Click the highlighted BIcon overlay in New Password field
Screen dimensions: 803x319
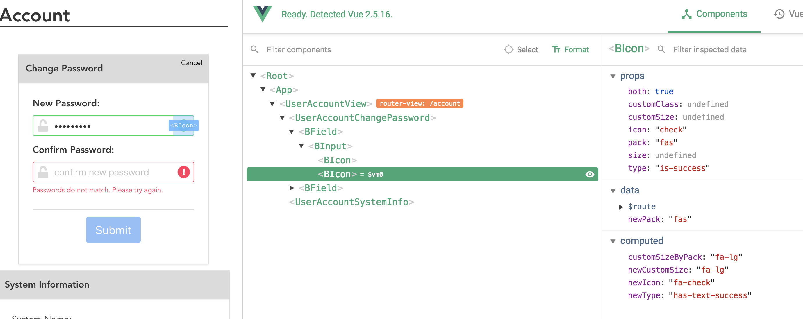(x=184, y=126)
